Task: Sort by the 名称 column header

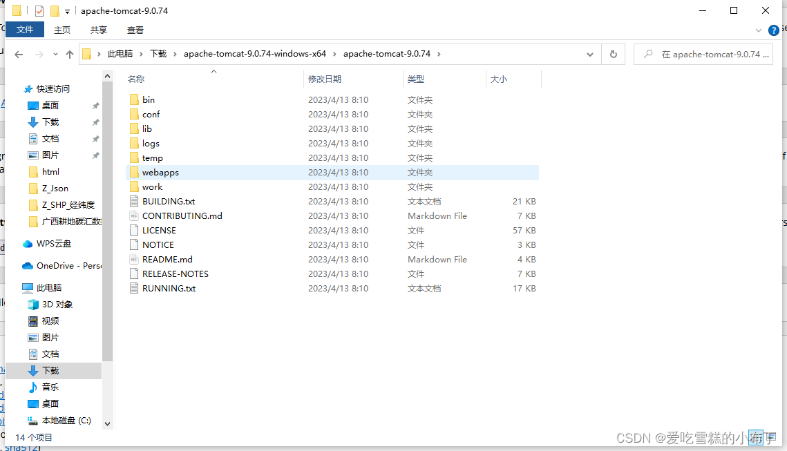Action: pyautogui.click(x=214, y=79)
